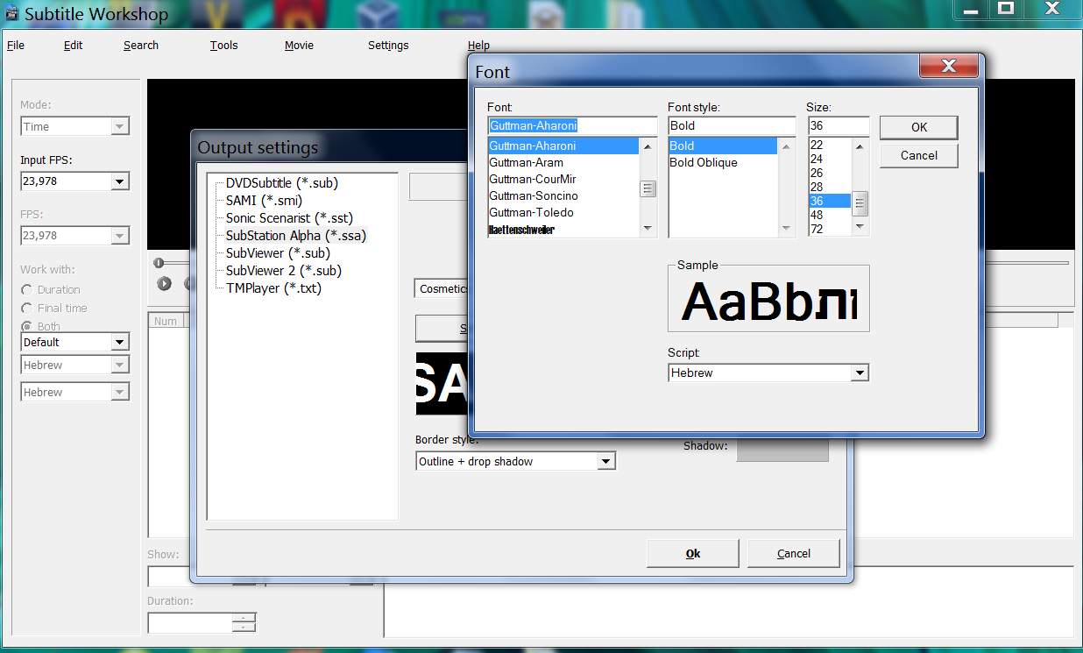Click the size list scrollbar thumb
Screen dimensions: 1083x653
860,204
